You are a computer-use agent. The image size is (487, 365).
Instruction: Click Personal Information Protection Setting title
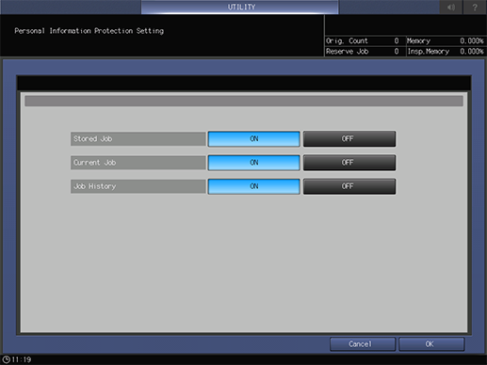coord(89,31)
